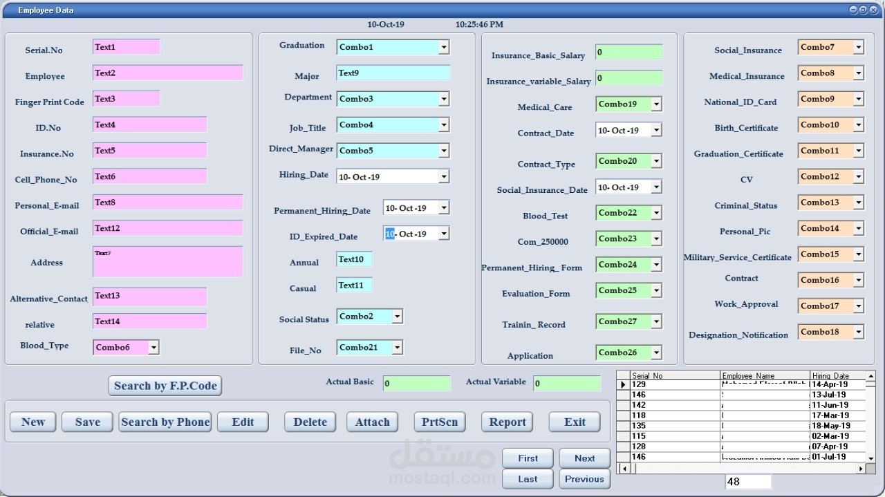Screen dimensions: 885x497
Task: Open the File_No Combo21 dropdown
Action: 397,348
